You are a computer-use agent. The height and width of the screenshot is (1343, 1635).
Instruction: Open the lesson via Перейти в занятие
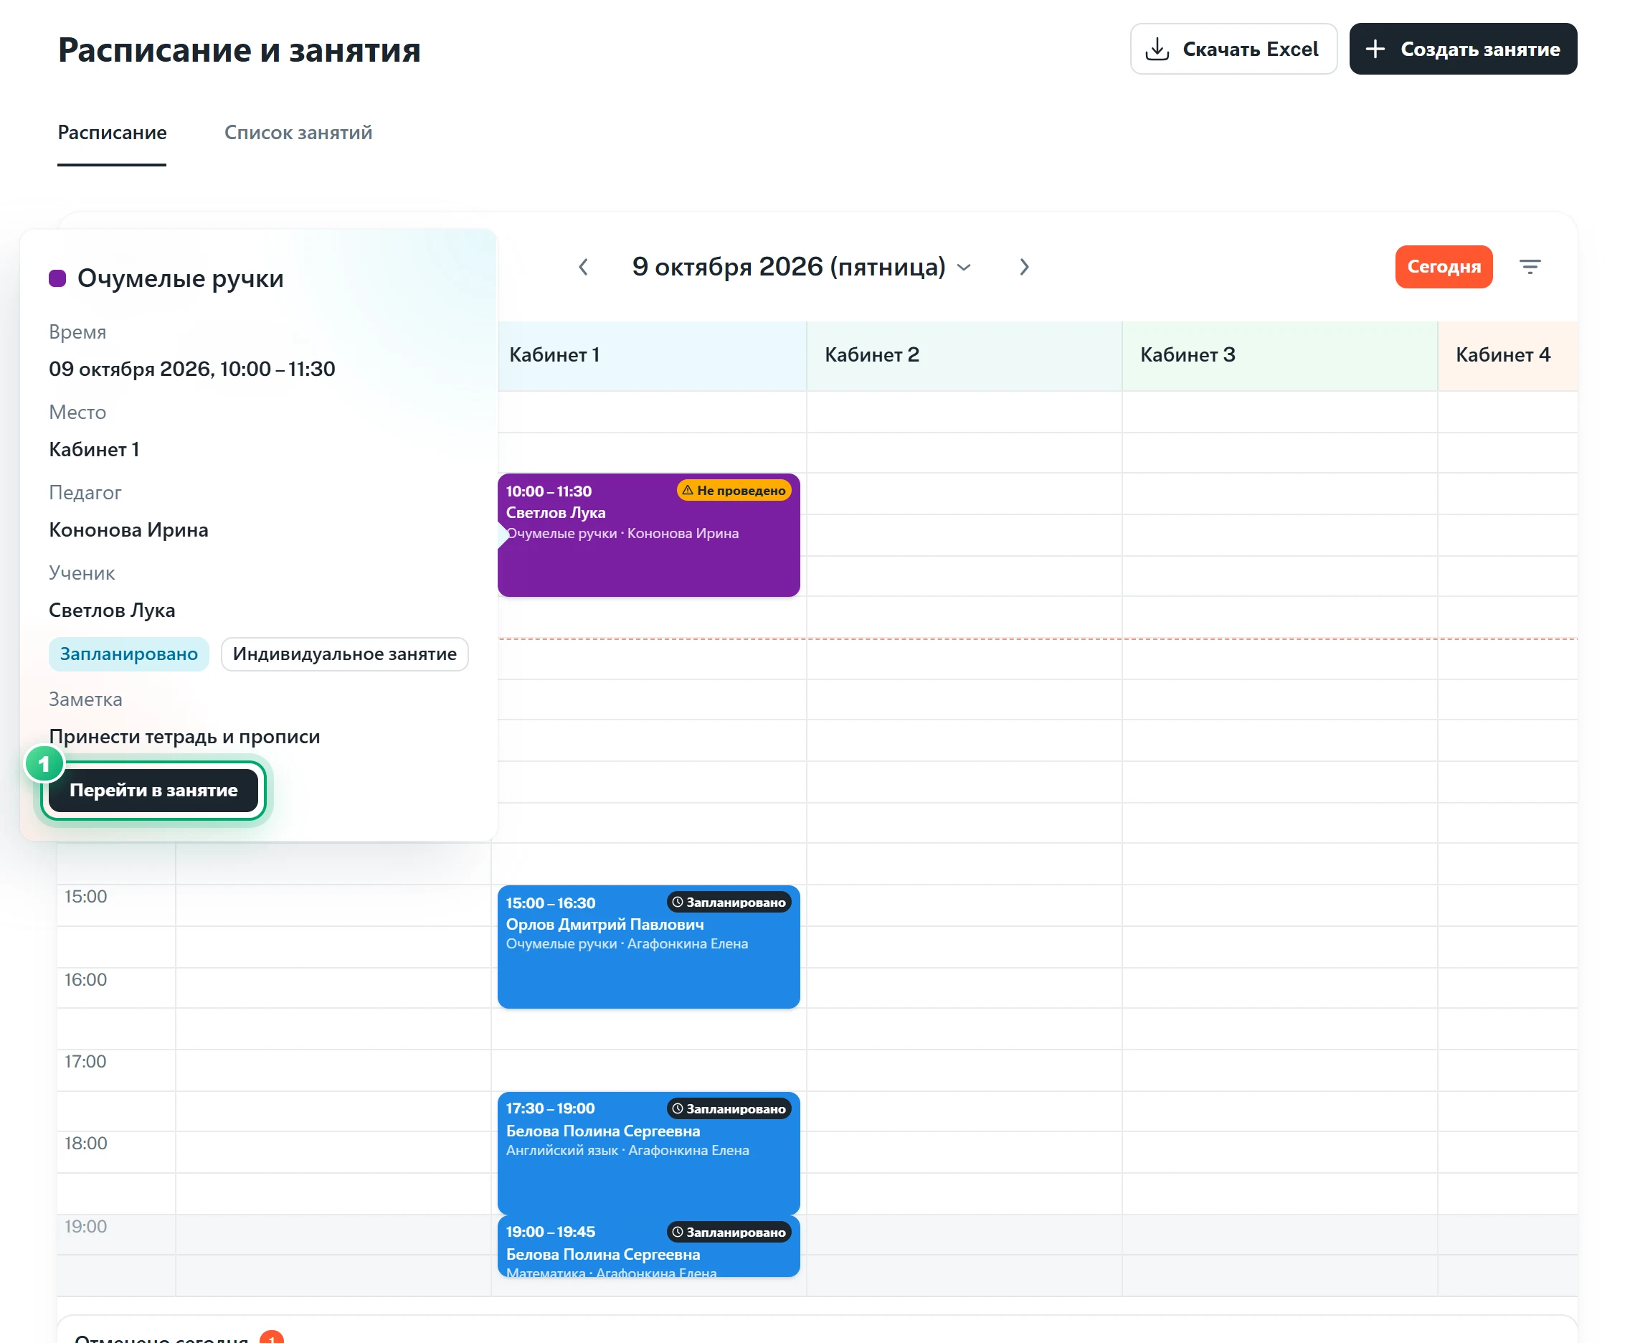(153, 790)
